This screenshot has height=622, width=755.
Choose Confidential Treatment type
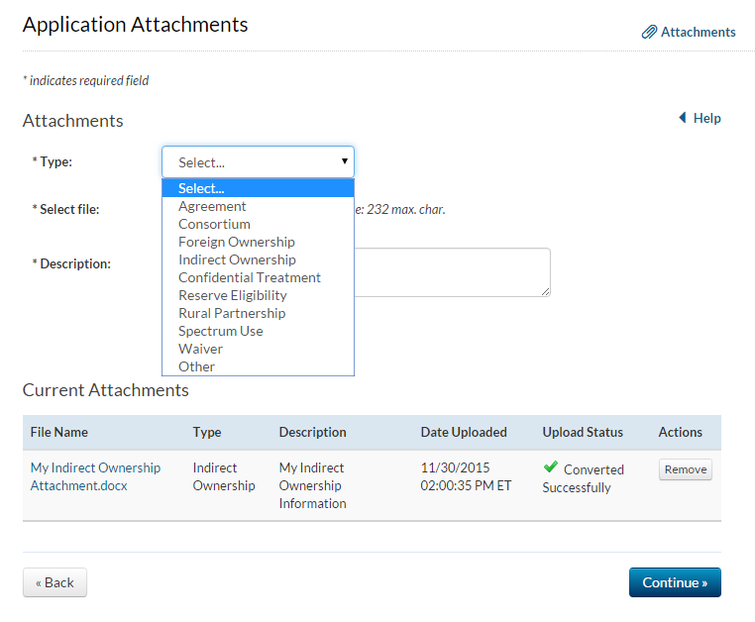(249, 277)
